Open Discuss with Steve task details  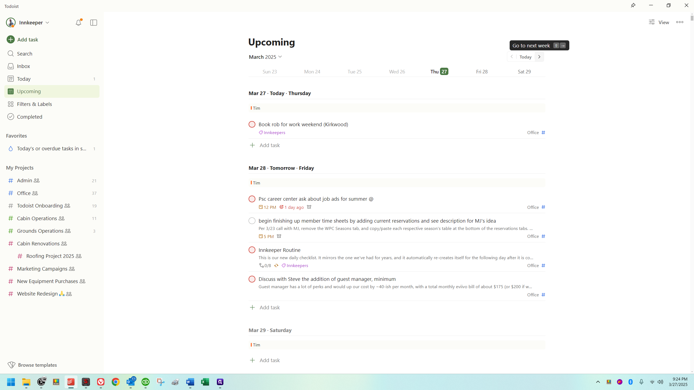327,279
